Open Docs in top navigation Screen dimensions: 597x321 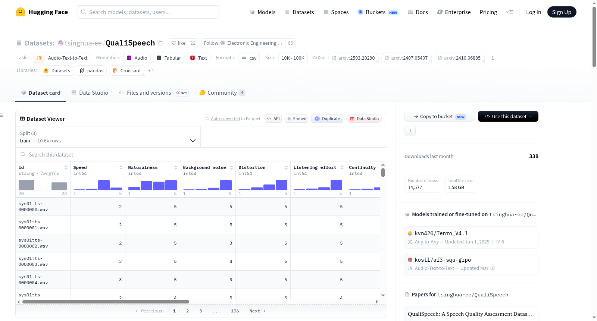pos(418,12)
